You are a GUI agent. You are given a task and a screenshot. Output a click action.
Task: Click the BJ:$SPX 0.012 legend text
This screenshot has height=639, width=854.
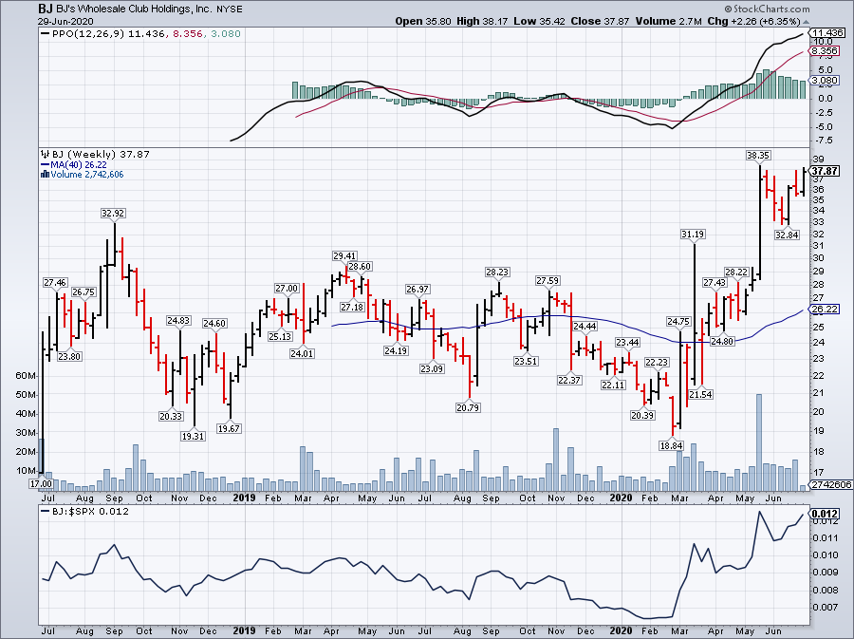pyautogui.click(x=90, y=512)
